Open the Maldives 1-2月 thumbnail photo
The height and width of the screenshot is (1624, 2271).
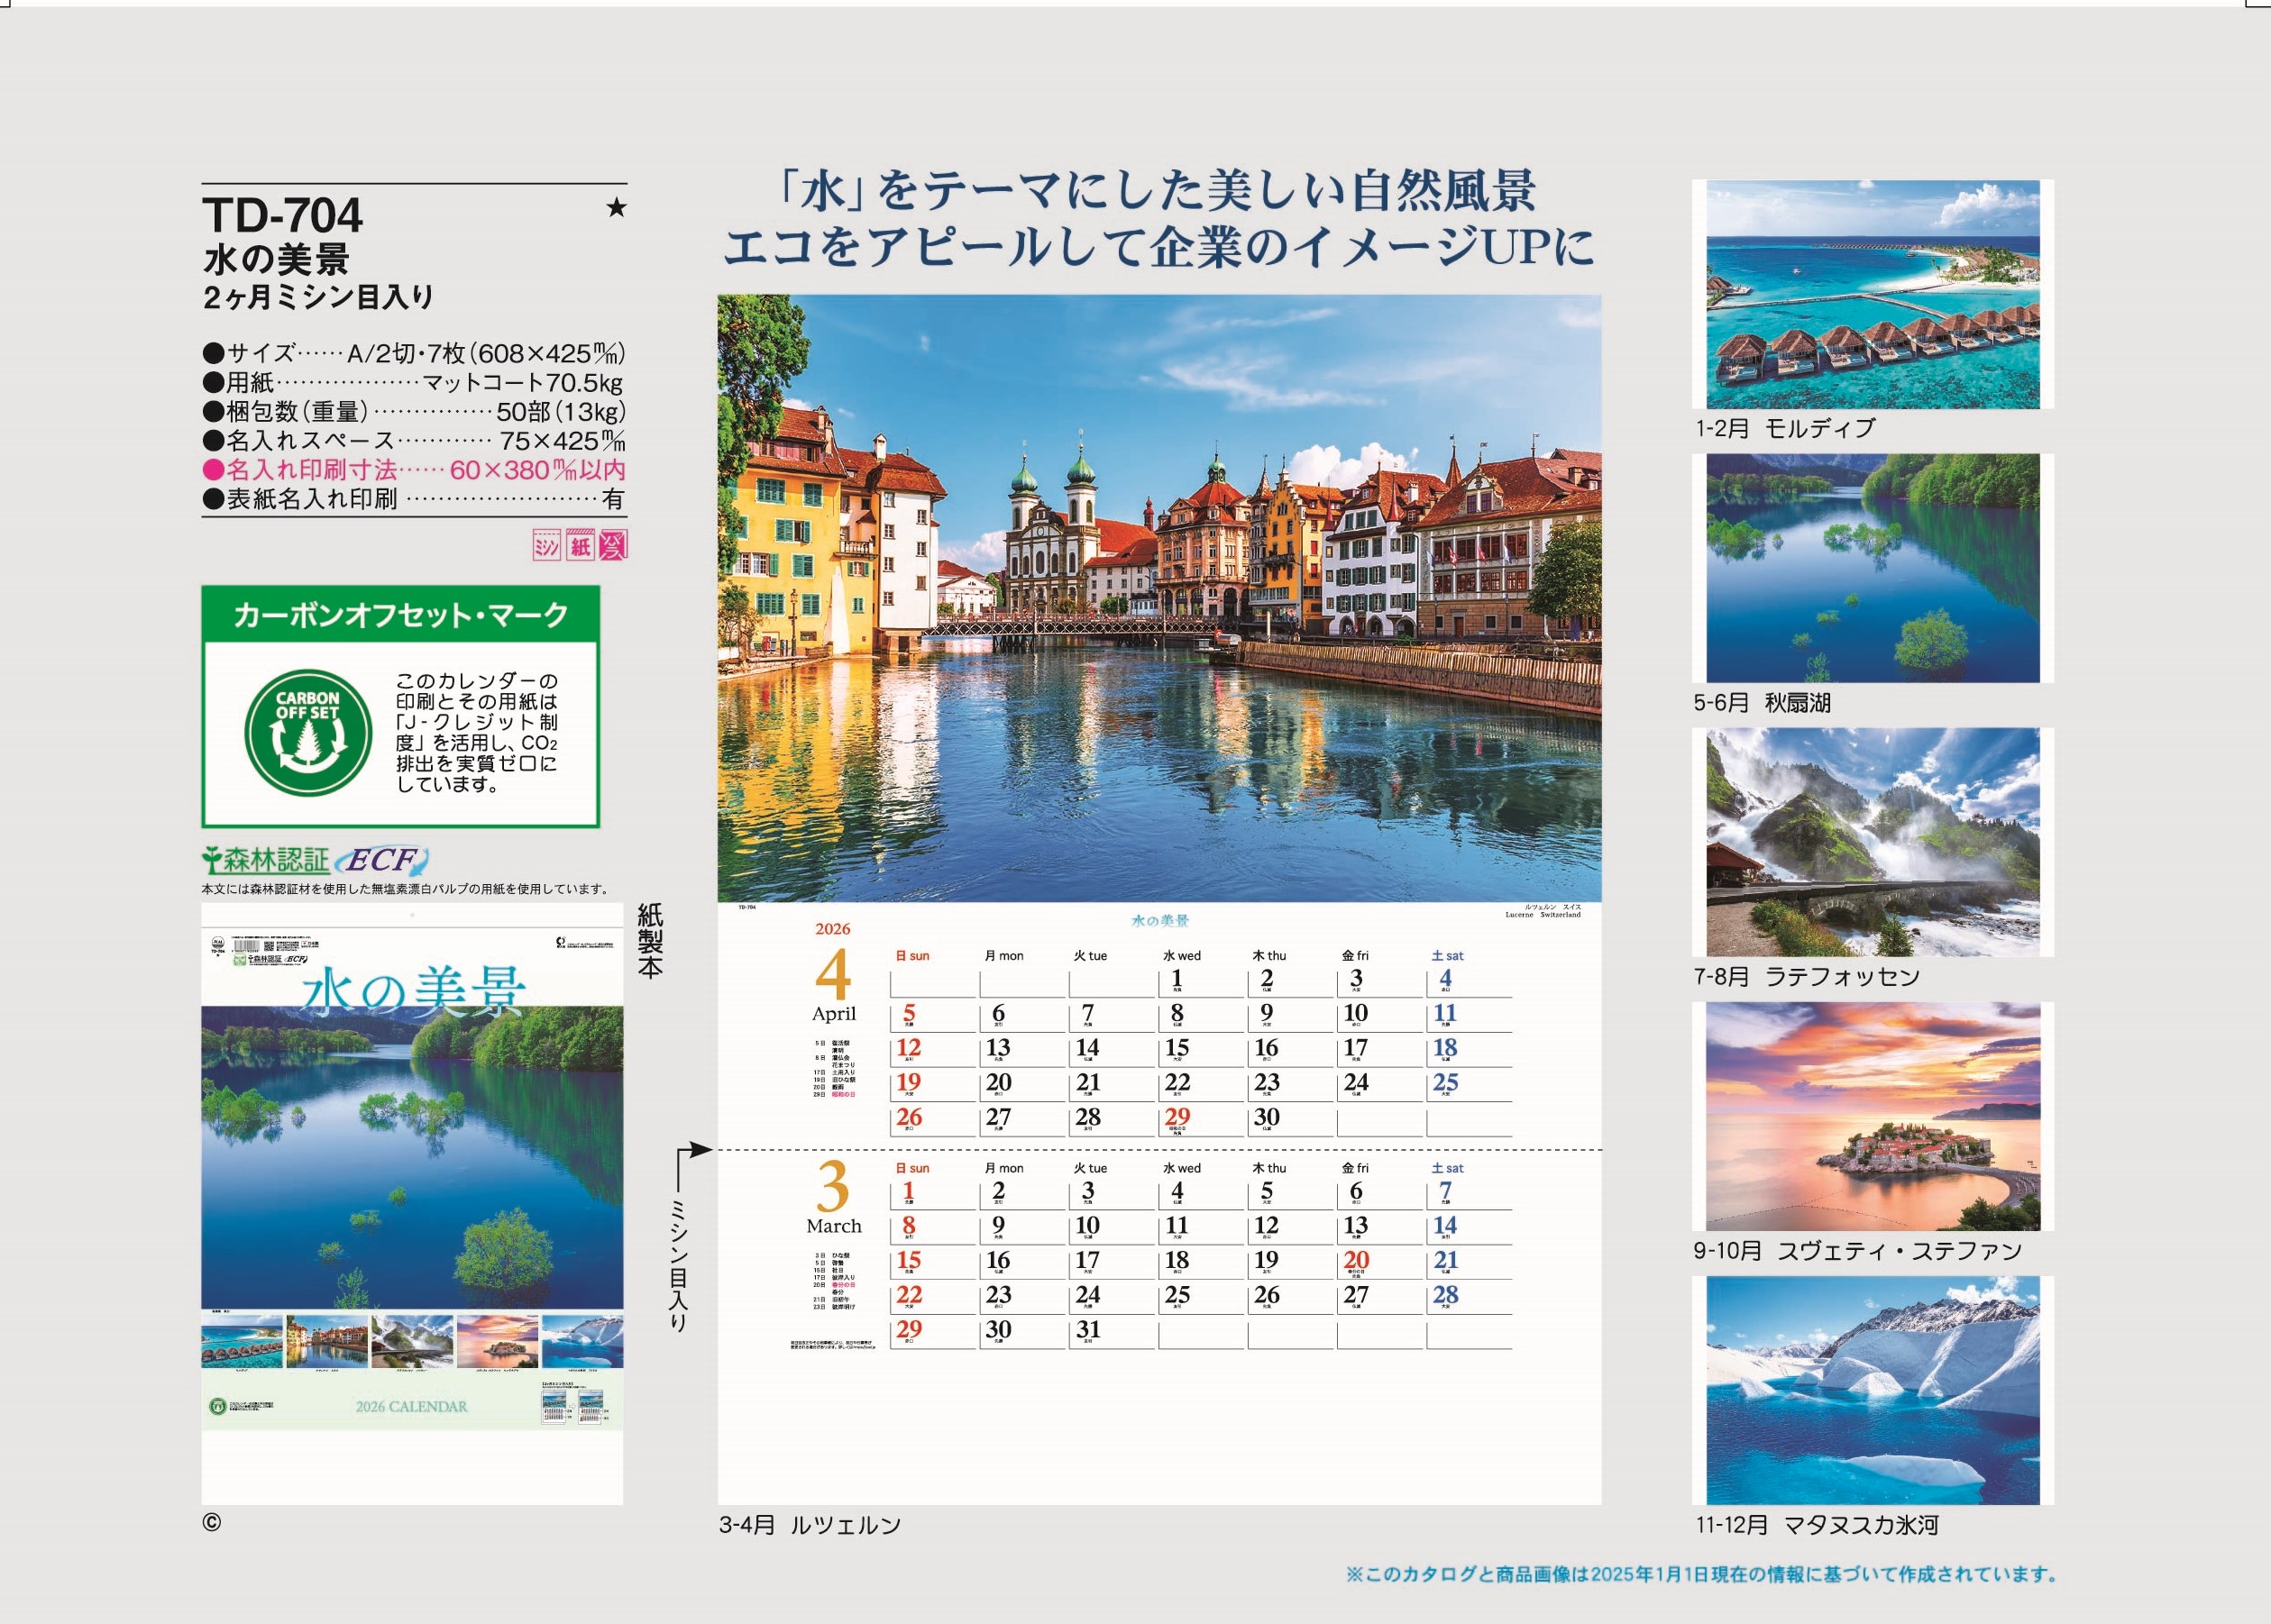click(x=1872, y=294)
